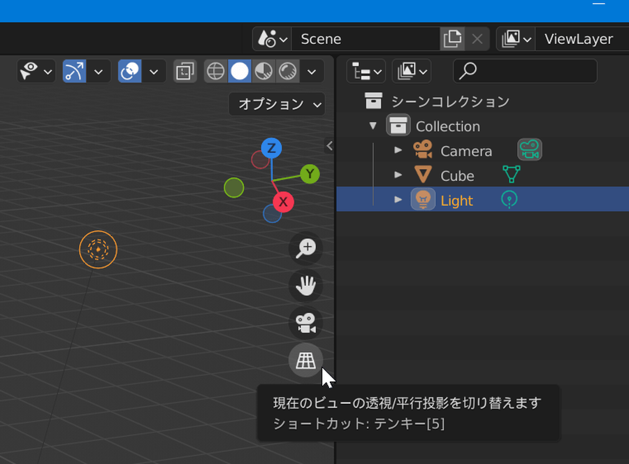Click the pan view hand icon
Viewport: 629px width, 464px height.
click(x=305, y=286)
